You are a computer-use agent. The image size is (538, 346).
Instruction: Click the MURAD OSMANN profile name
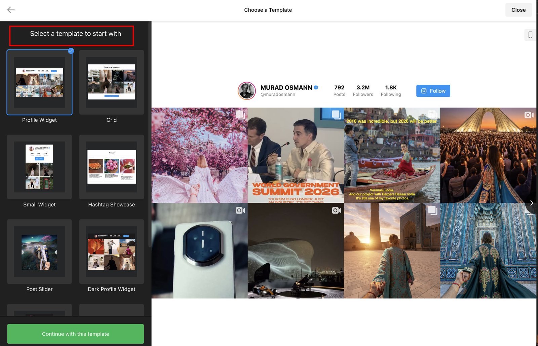point(286,87)
